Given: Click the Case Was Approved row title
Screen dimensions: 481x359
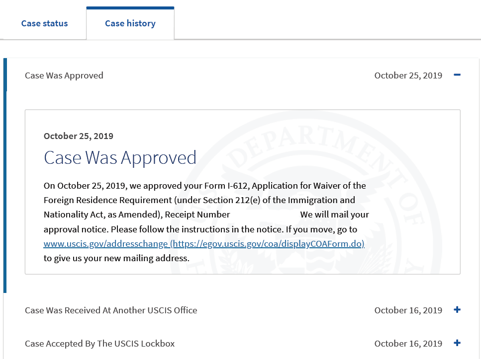Looking at the screenshot, I should pyautogui.click(x=64, y=75).
